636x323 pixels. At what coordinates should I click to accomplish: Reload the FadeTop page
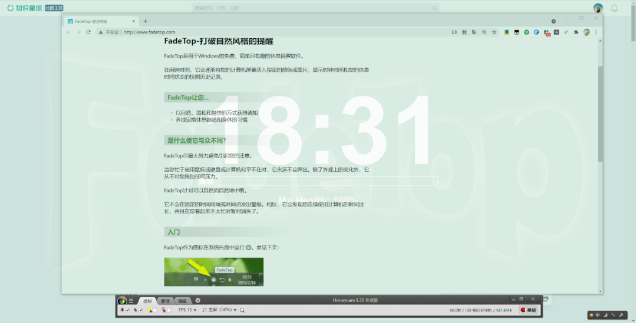pyautogui.click(x=88, y=32)
